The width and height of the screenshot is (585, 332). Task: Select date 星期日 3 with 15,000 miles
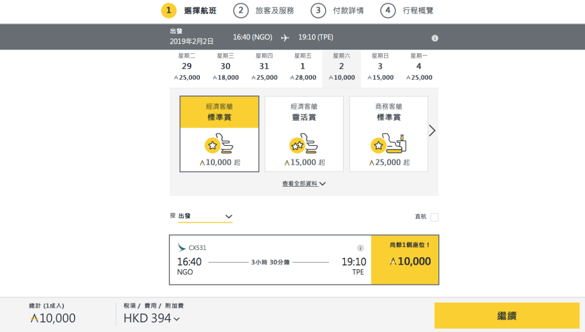tap(380, 67)
